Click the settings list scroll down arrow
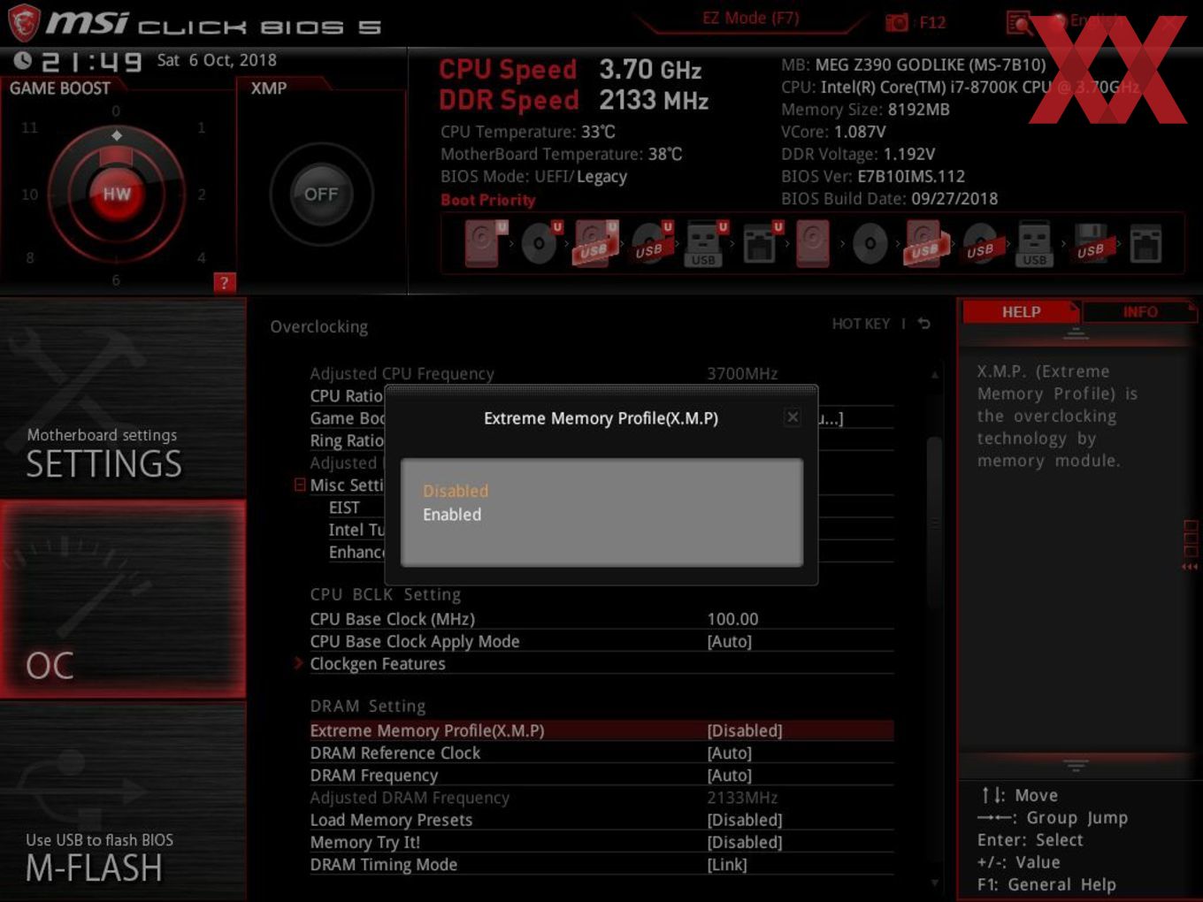Viewport: 1203px width, 902px height. pos(934,882)
